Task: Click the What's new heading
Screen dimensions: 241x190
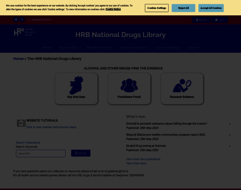Action: (136, 117)
